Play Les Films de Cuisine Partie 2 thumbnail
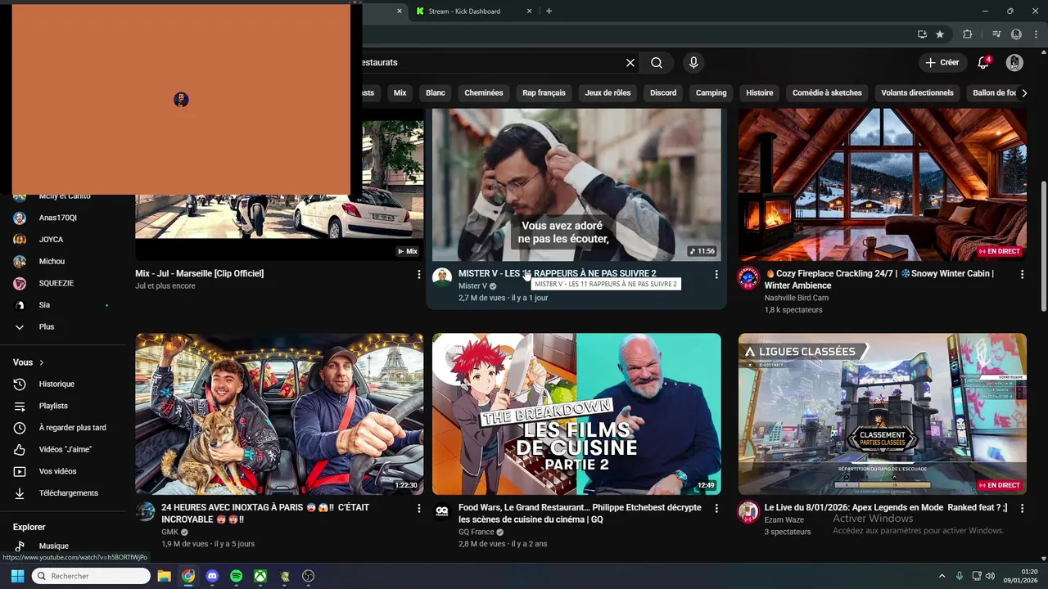This screenshot has width=1048, height=589. [x=576, y=414]
